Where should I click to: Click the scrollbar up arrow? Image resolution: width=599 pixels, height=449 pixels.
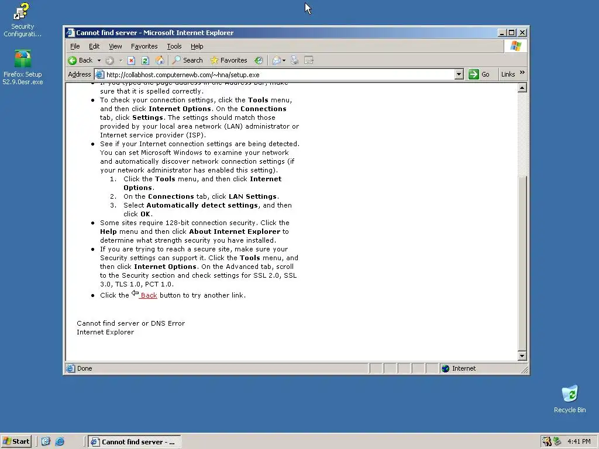point(522,88)
